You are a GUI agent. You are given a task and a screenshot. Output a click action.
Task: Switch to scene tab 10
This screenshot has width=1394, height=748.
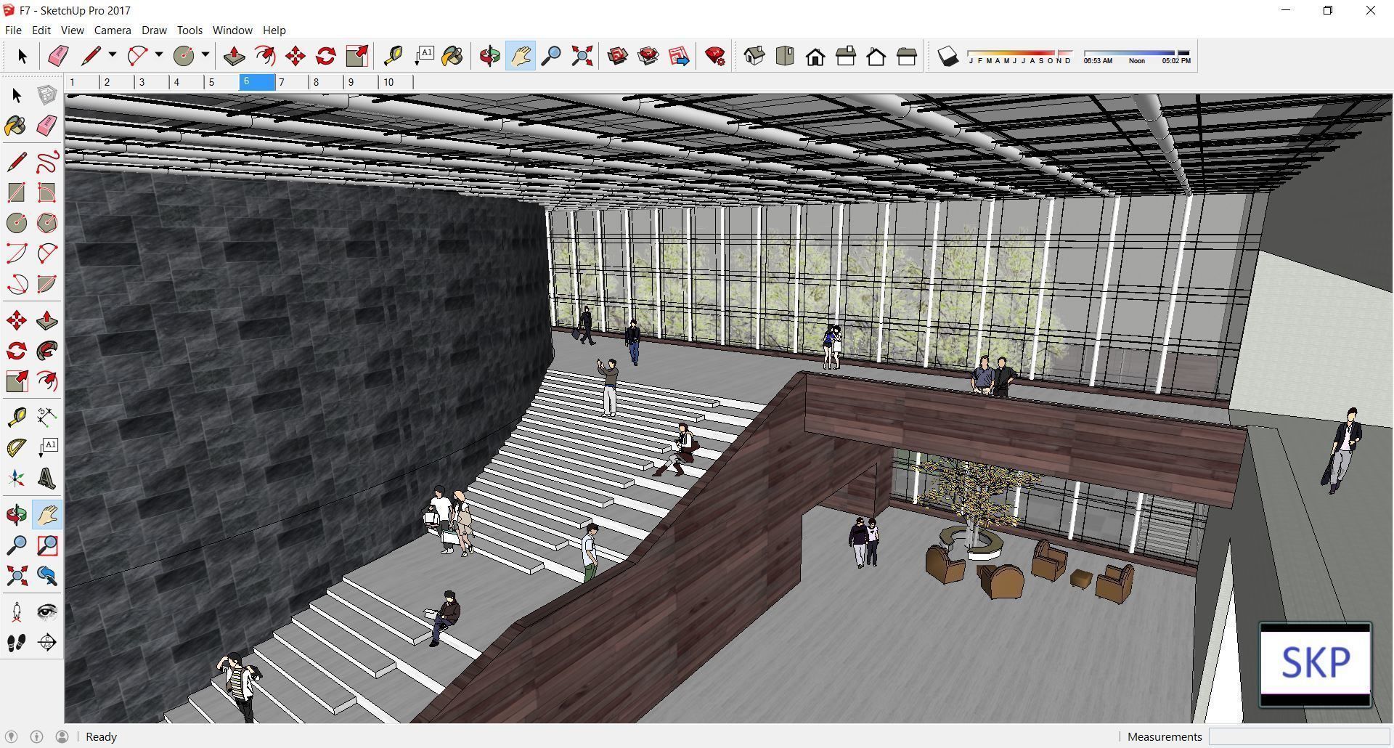coord(396,82)
